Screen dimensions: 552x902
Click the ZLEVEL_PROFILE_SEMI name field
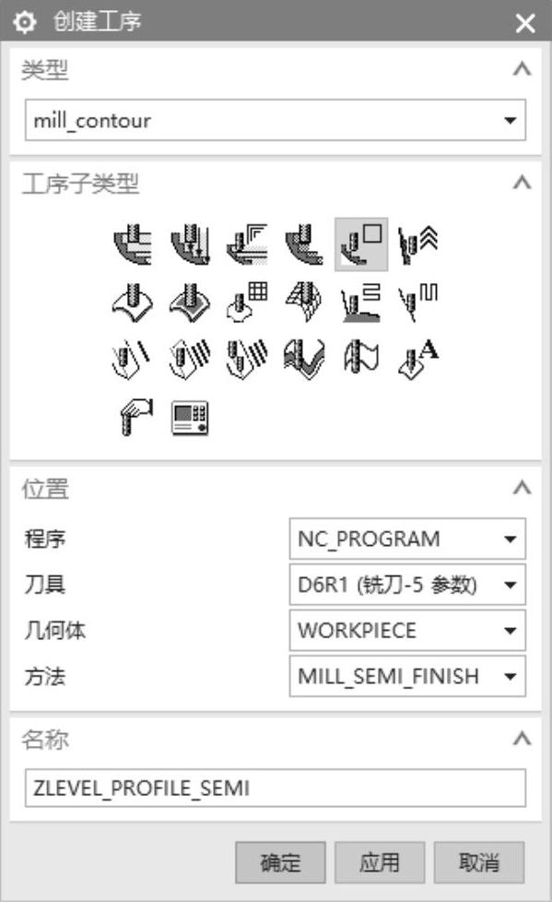tap(276, 788)
